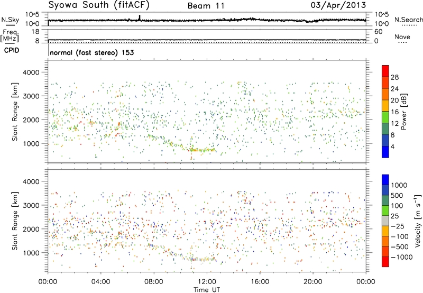This screenshot has width=423, height=293.
Task: Click the yellow 16-20 dB Power swatch
Action: click(x=385, y=106)
